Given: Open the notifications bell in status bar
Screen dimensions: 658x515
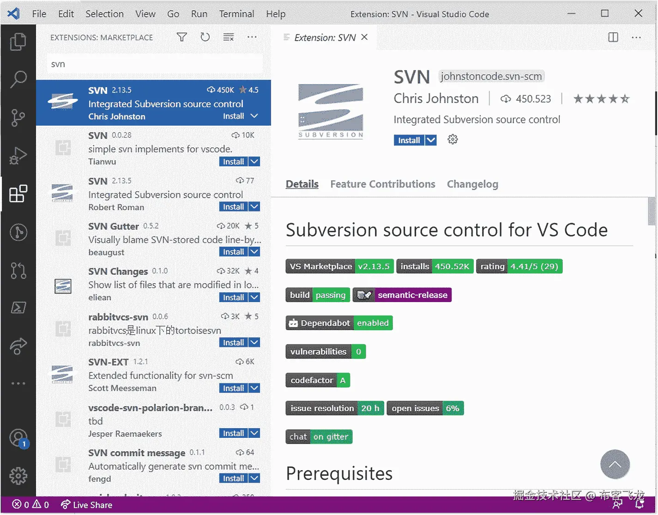Looking at the screenshot, I should [x=640, y=505].
